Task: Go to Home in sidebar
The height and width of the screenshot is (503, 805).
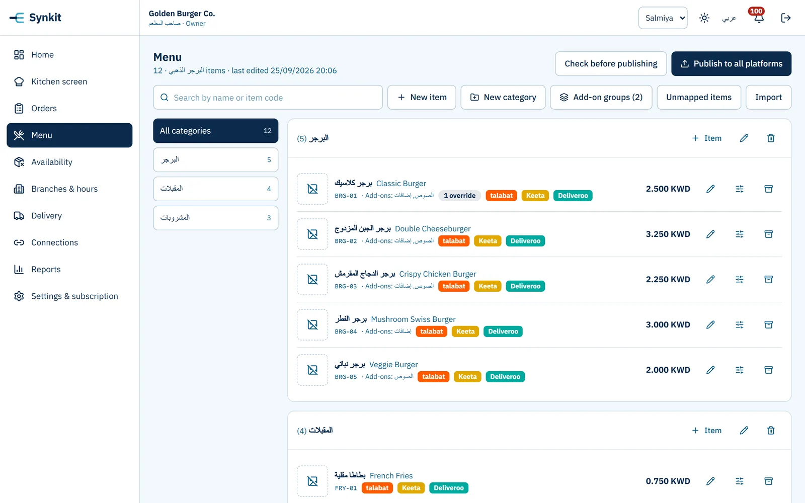Action: (x=69, y=55)
